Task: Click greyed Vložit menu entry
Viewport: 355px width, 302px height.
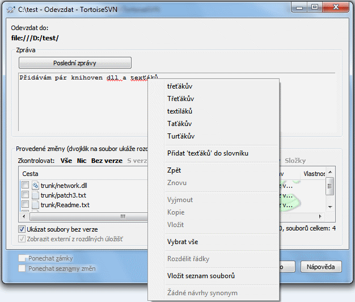Action: click(213, 225)
